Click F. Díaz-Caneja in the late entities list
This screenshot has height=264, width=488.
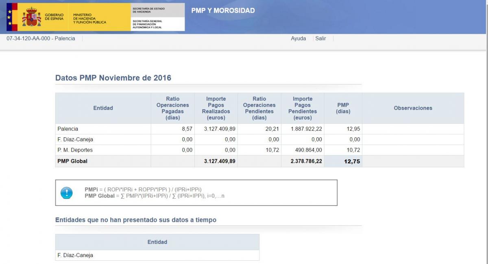[75, 255]
